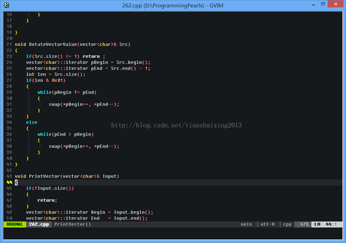Minimize the GVIM window

point(314,5)
